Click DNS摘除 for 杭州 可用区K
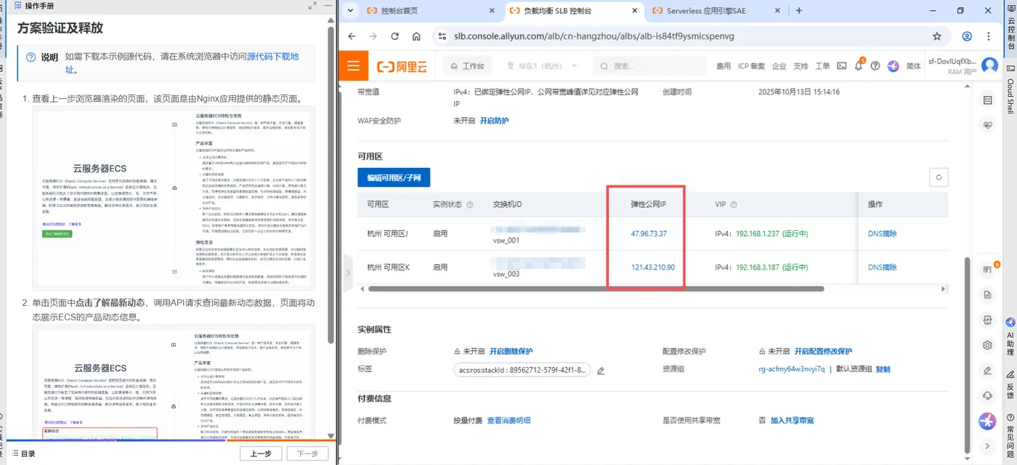This screenshot has width=1017, height=465. click(883, 267)
